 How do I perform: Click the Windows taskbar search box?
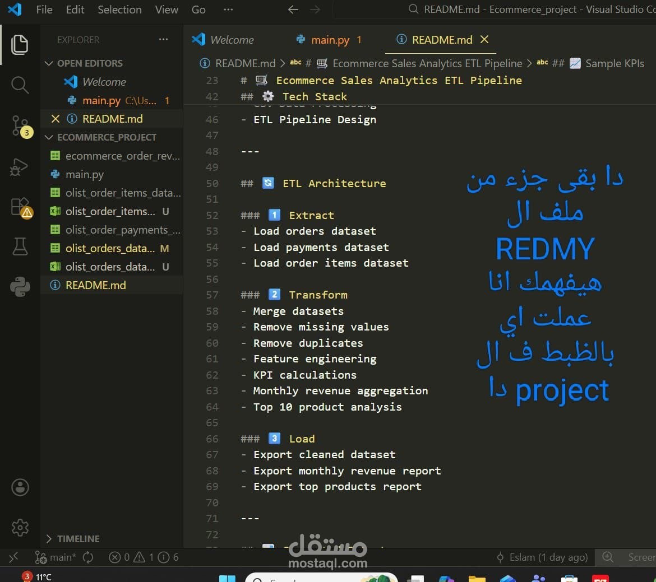[x=321, y=578]
